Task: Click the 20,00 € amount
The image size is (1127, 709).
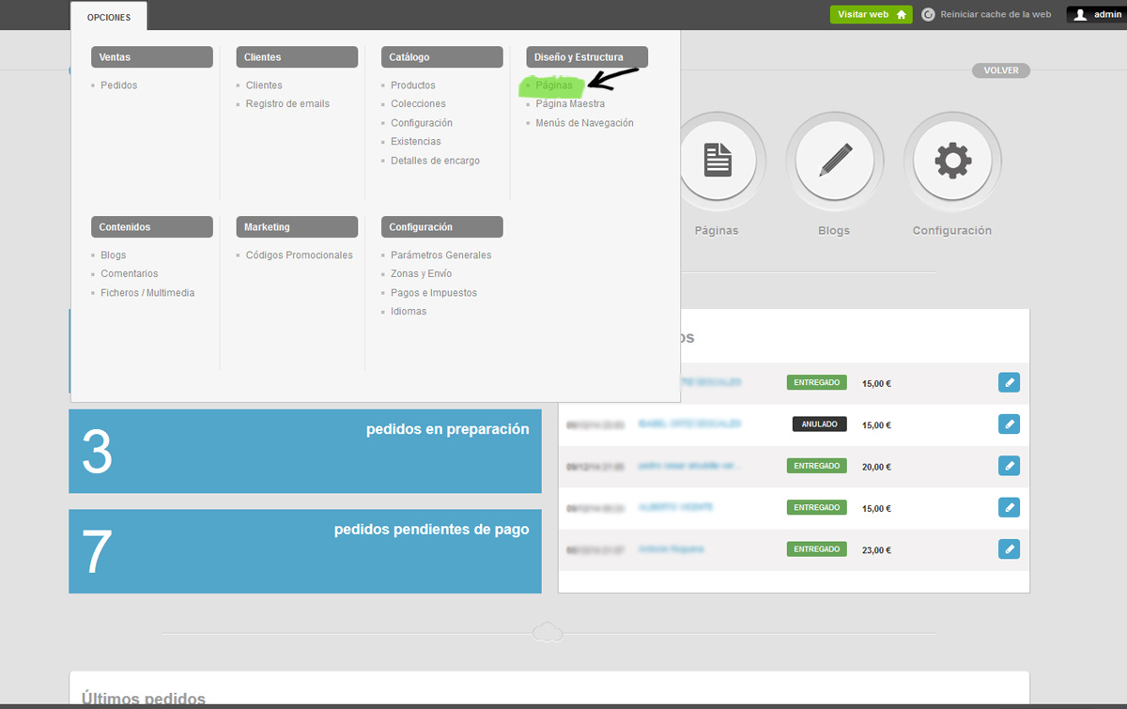Action: pyautogui.click(x=876, y=467)
